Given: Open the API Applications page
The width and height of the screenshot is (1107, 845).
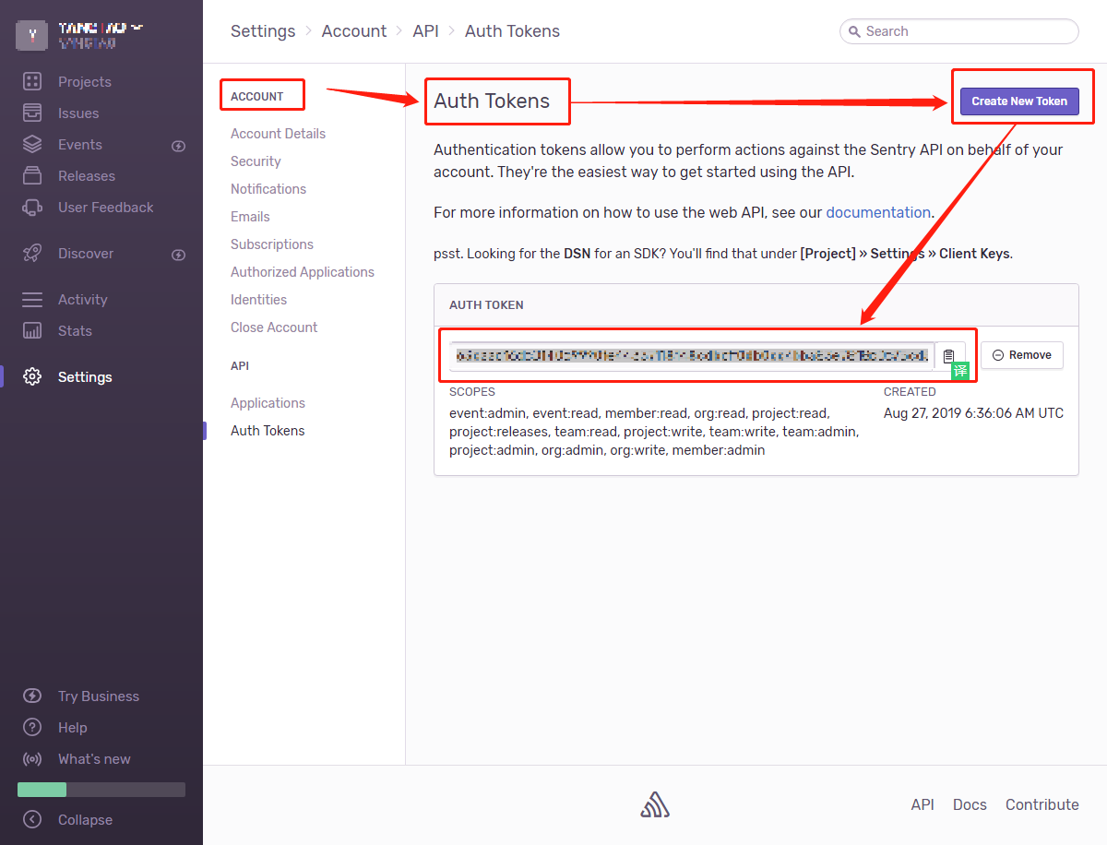Looking at the screenshot, I should click(x=268, y=403).
